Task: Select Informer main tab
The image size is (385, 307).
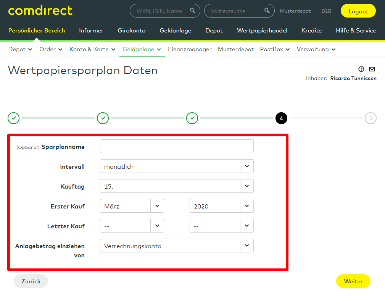Action: [x=91, y=31]
